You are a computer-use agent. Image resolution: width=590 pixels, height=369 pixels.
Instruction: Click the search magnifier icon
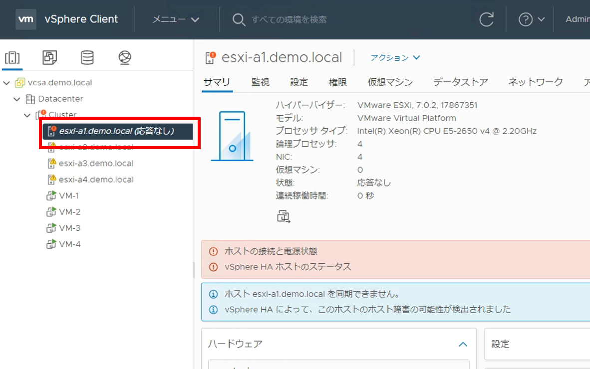click(x=239, y=19)
